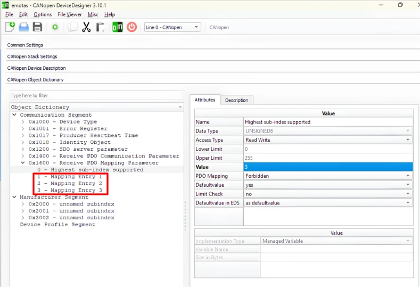This screenshot has width=420, height=288.
Task: Click the CANopen Object Dictionary section header
Action: click(35, 79)
